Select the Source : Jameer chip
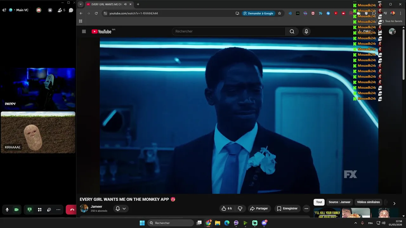The width and height of the screenshot is (406, 228). 339,202
